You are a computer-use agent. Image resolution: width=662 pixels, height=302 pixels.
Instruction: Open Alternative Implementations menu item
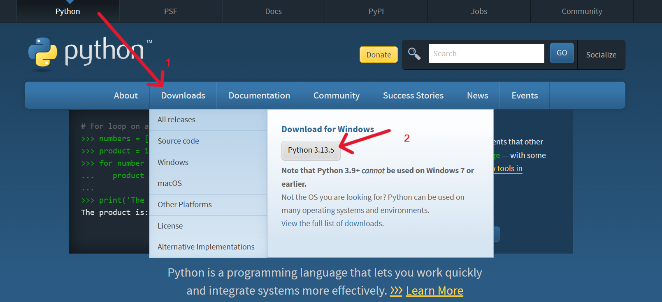pyautogui.click(x=206, y=247)
